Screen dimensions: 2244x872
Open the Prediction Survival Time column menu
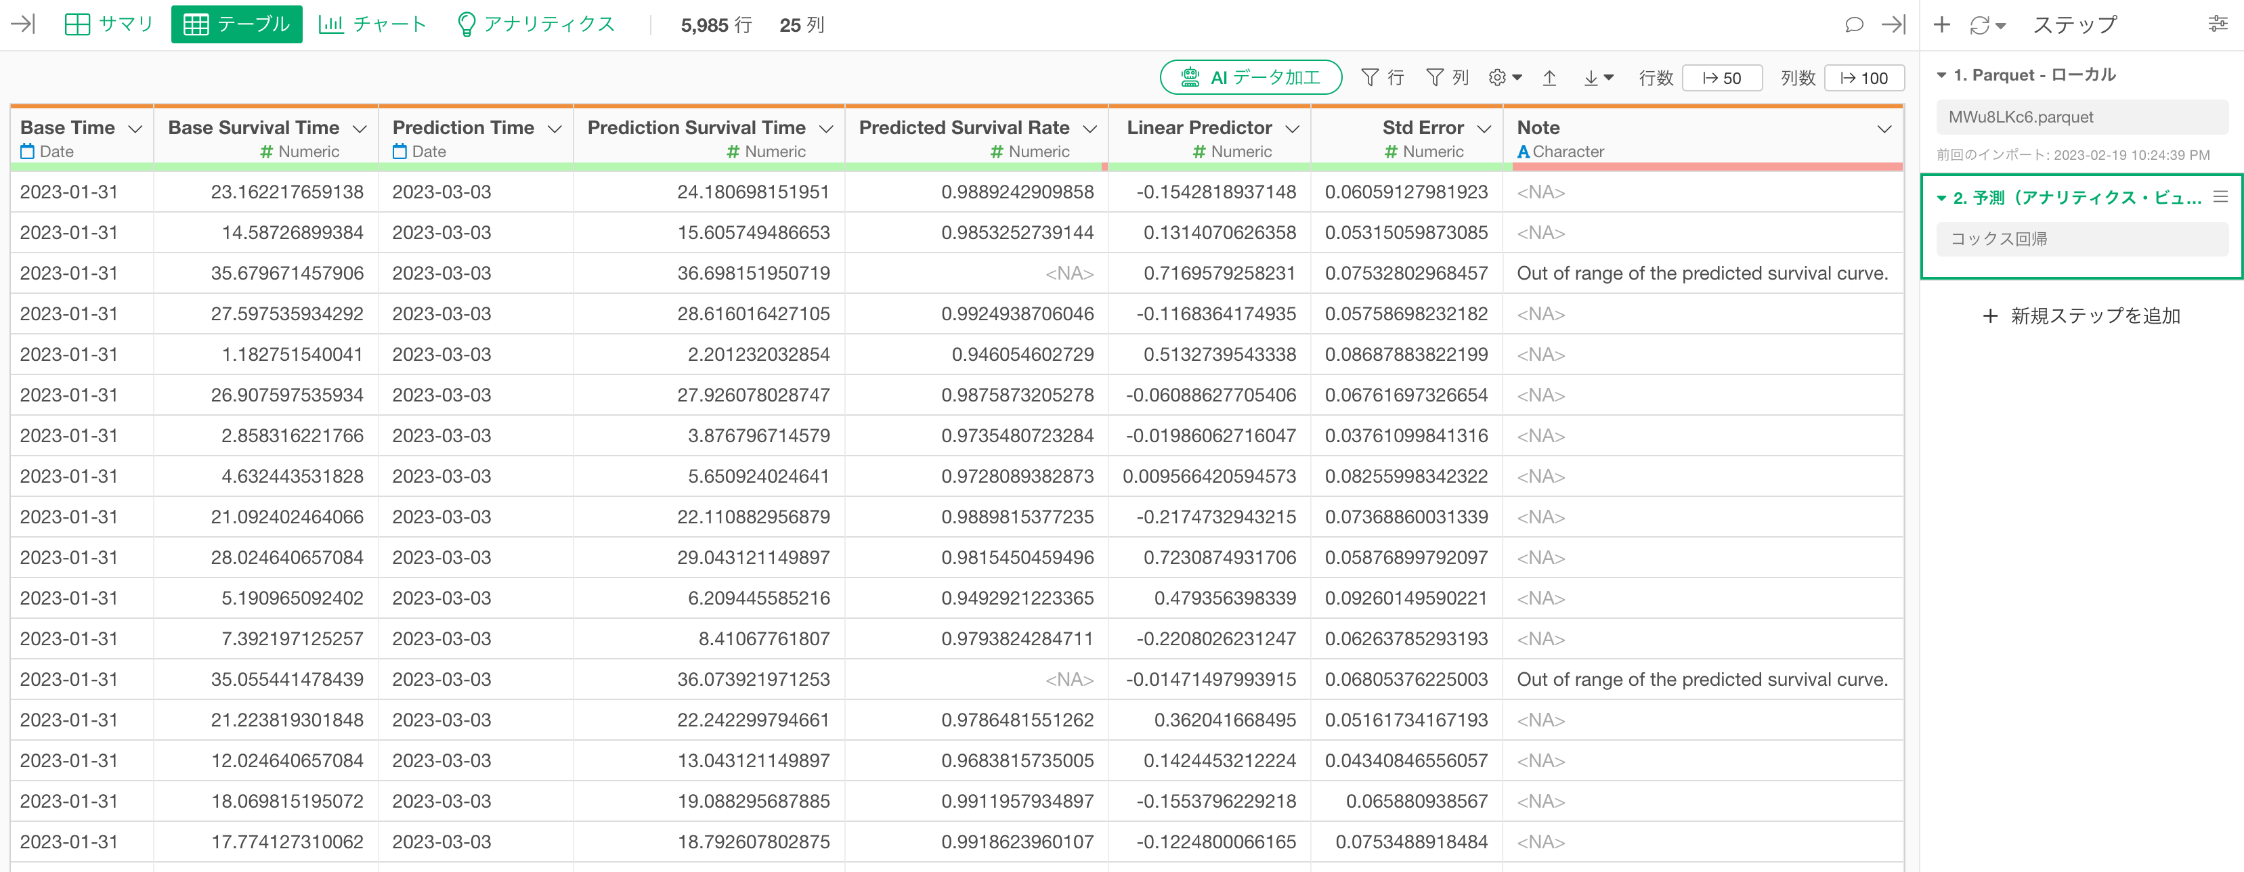[x=827, y=129]
